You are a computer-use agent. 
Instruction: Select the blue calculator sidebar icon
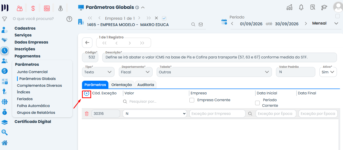click(x=5, y=81)
